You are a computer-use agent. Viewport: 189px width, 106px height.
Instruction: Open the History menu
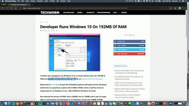coord(33,1)
